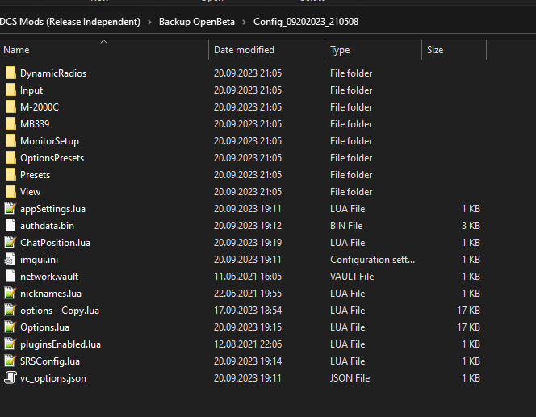Click the DynamicRadios folder icon

[x=10, y=73]
